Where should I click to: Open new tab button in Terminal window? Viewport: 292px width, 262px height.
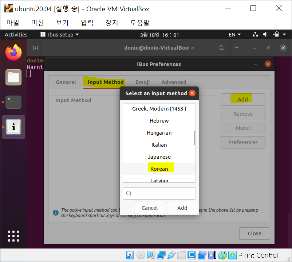click(35, 48)
